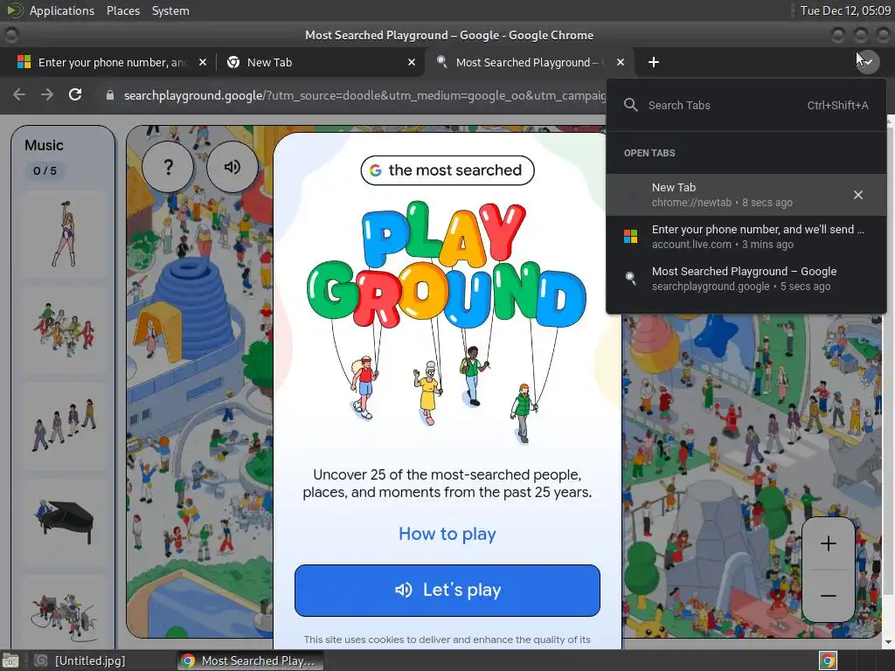This screenshot has height=671, width=895.
Task: Open the System menu
Action: 170,10
